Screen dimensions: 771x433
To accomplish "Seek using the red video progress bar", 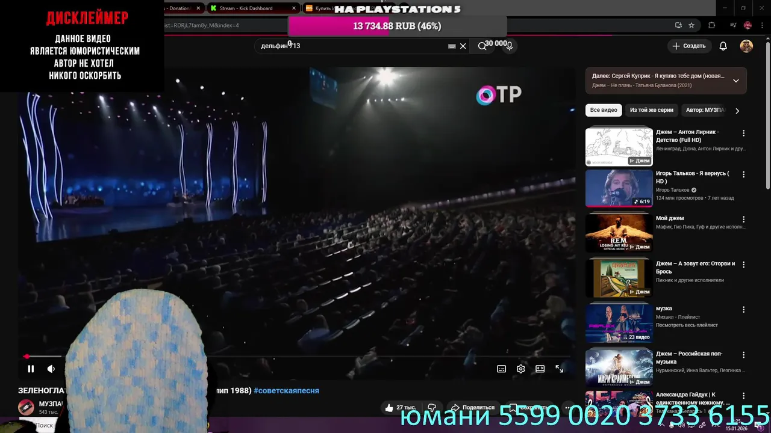I will pos(298,357).
